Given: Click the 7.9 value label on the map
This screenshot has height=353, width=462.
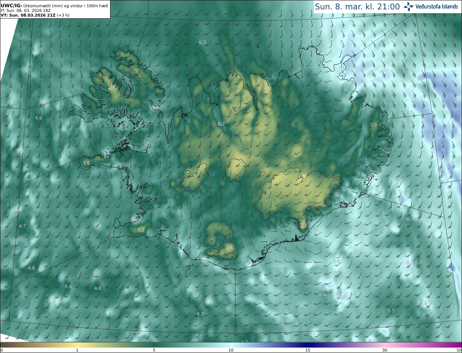Looking at the screenshot, I should click(x=147, y=143).
